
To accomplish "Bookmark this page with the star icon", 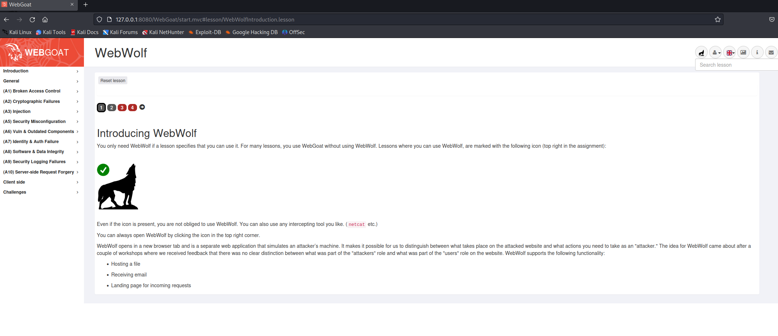I will [x=718, y=19].
